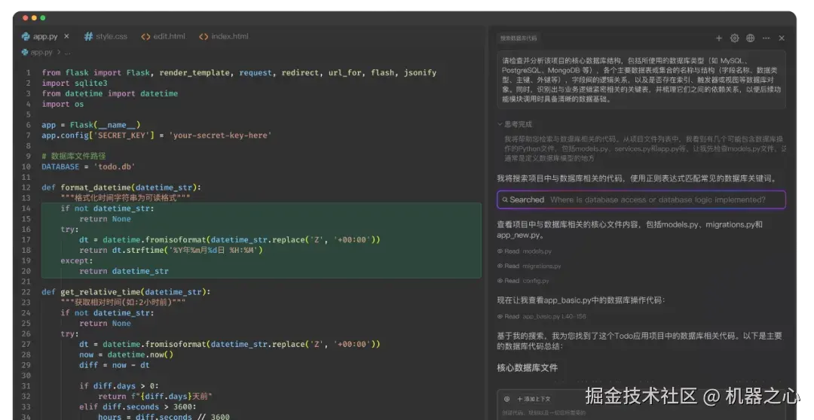Open more options ellipsis in chat panel
Viewport: 814px width, 420px height.
point(766,38)
